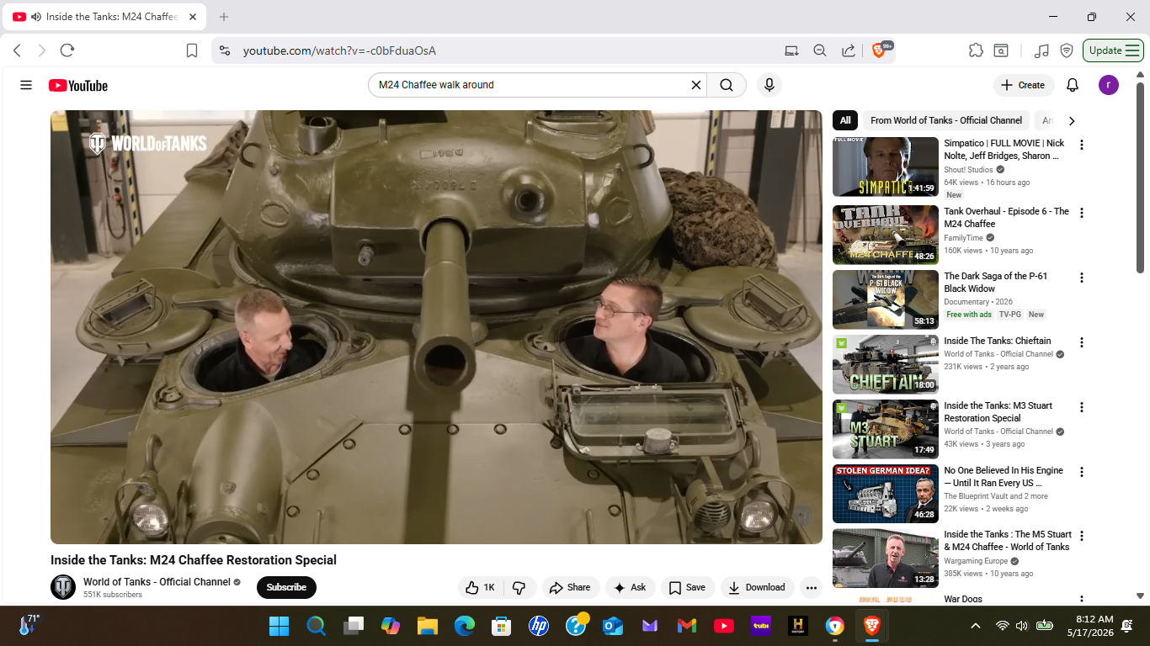Open World of Tanks channel avatar
Viewport: 1150px width, 646px height.
[63, 587]
